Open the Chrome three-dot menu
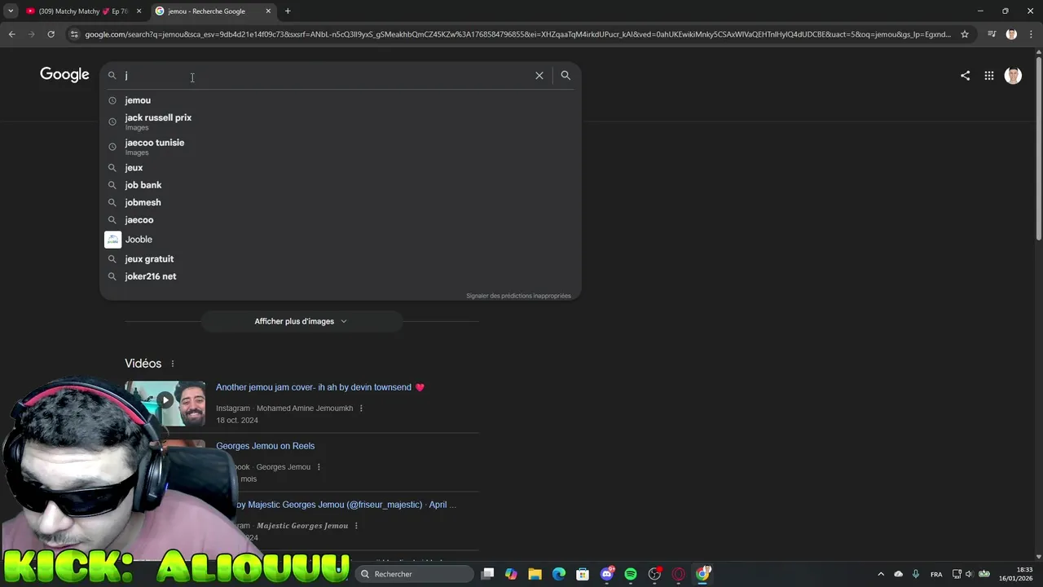This screenshot has height=587, width=1043. point(1031,34)
